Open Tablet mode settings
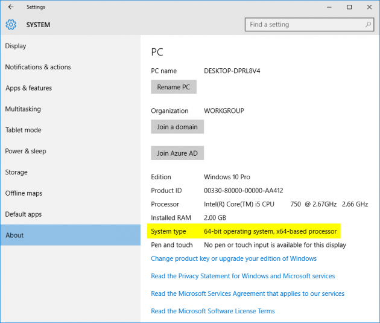Viewport: 380px width, 323px height. 71,130
